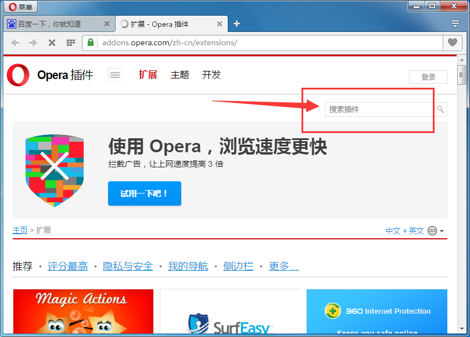Open the 中文 + 英文 language selector
The image size is (470, 337).
[405, 231]
